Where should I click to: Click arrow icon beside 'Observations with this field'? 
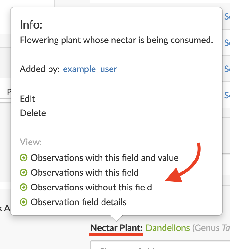click(x=23, y=172)
